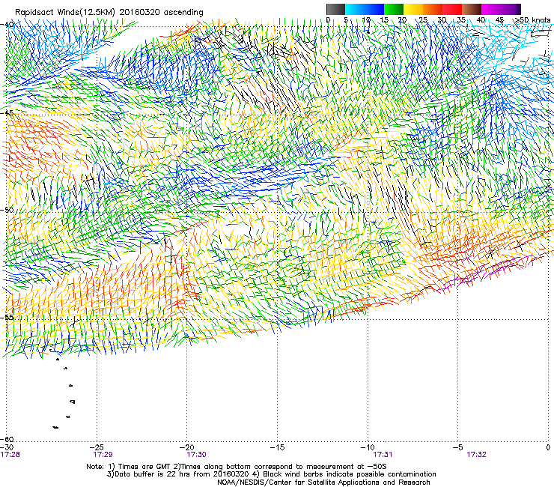
Task: Click the blue 10–15 knots legend swatch
Action: click(374, 9)
